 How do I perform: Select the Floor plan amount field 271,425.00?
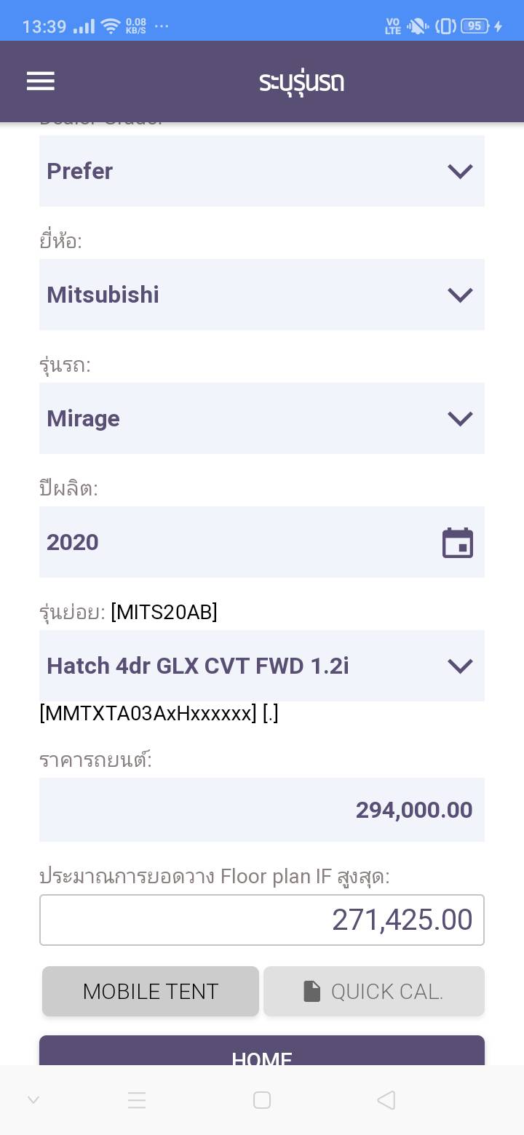pyautogui.click(x=262, y=920)
